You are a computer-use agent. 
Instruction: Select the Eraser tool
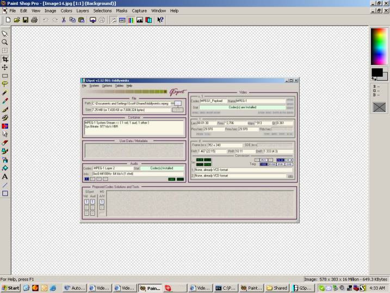[5, 143]
